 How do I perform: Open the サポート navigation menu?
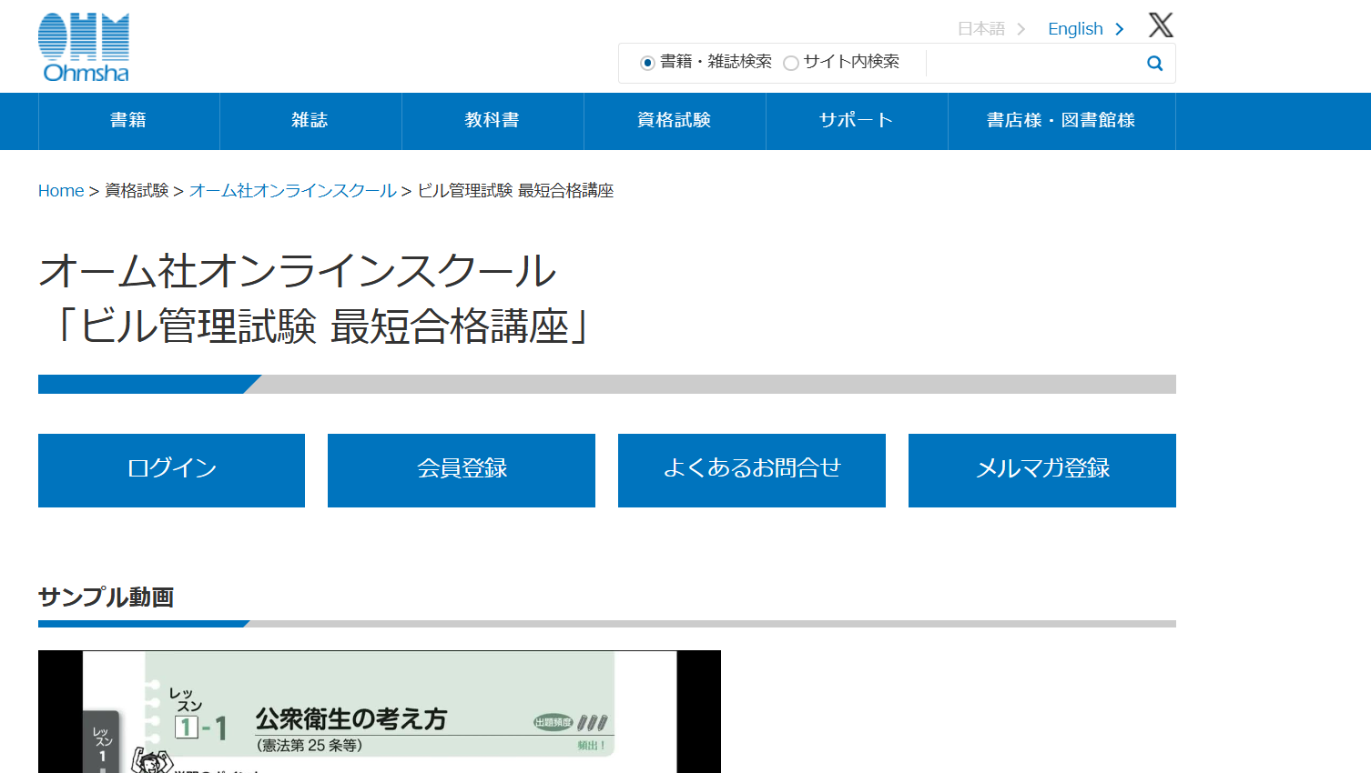point(857,121)
